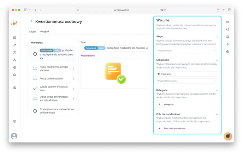This screenshot has height=154, width=243.
Task: Collapse the Kategorie section
Action: 217,90
